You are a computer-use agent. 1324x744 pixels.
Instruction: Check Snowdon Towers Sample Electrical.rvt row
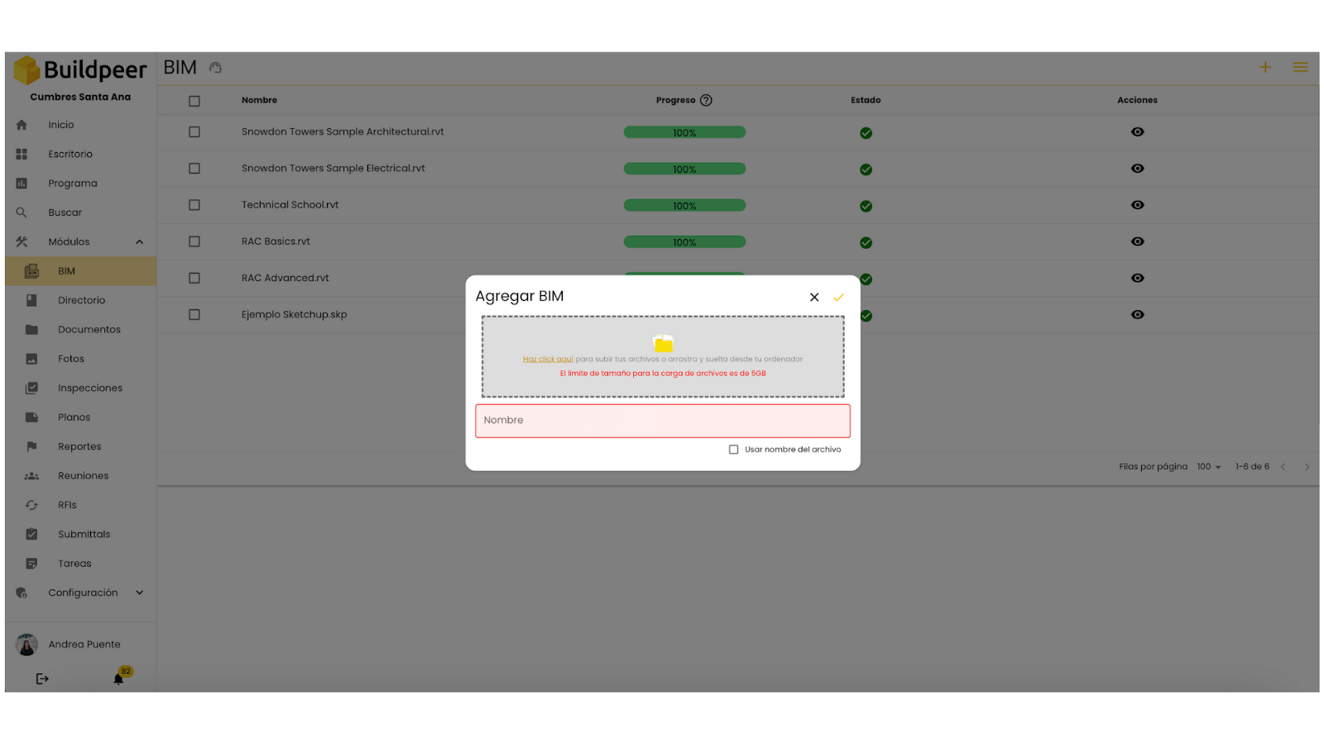194,169
